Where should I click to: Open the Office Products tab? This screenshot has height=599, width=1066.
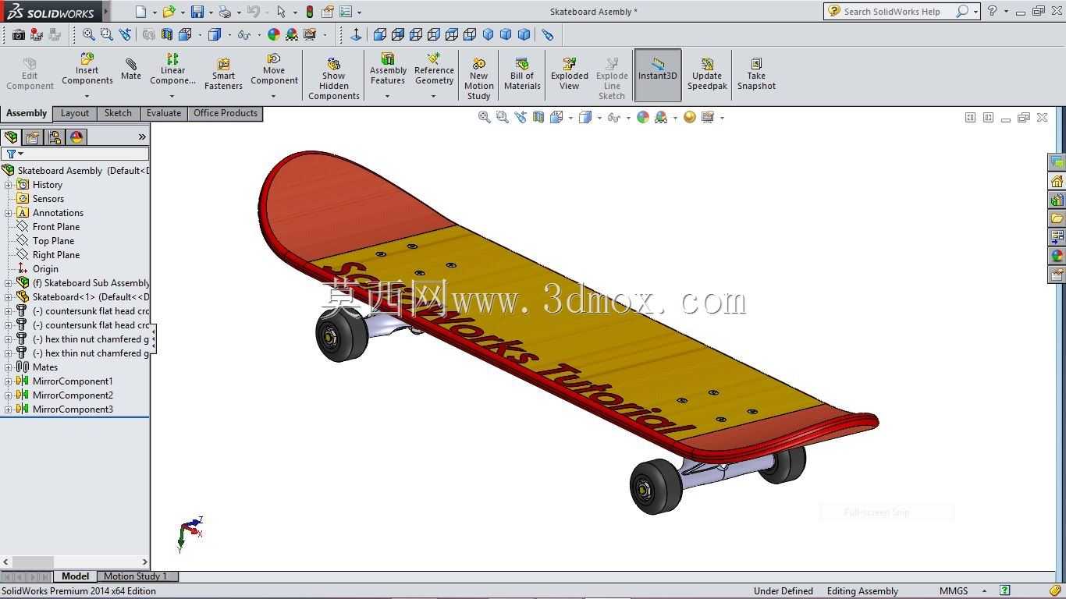tap(226, 113)
